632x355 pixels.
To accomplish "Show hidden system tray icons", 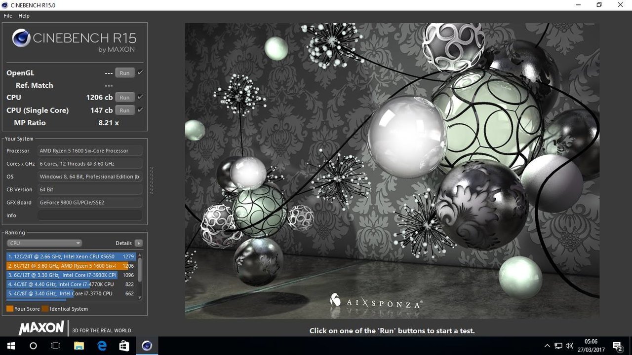I will coord(547,346).
